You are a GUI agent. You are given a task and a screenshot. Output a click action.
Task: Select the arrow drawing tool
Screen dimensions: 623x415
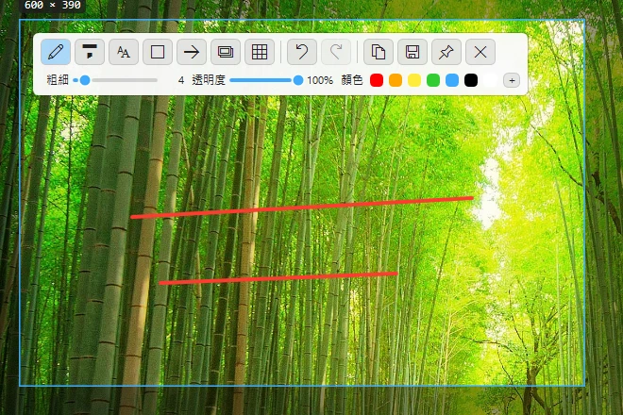point(192,52)
